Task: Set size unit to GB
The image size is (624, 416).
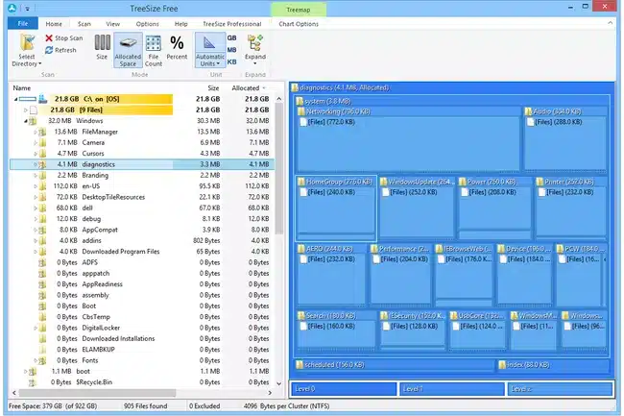Action: [x=232, y=37]
